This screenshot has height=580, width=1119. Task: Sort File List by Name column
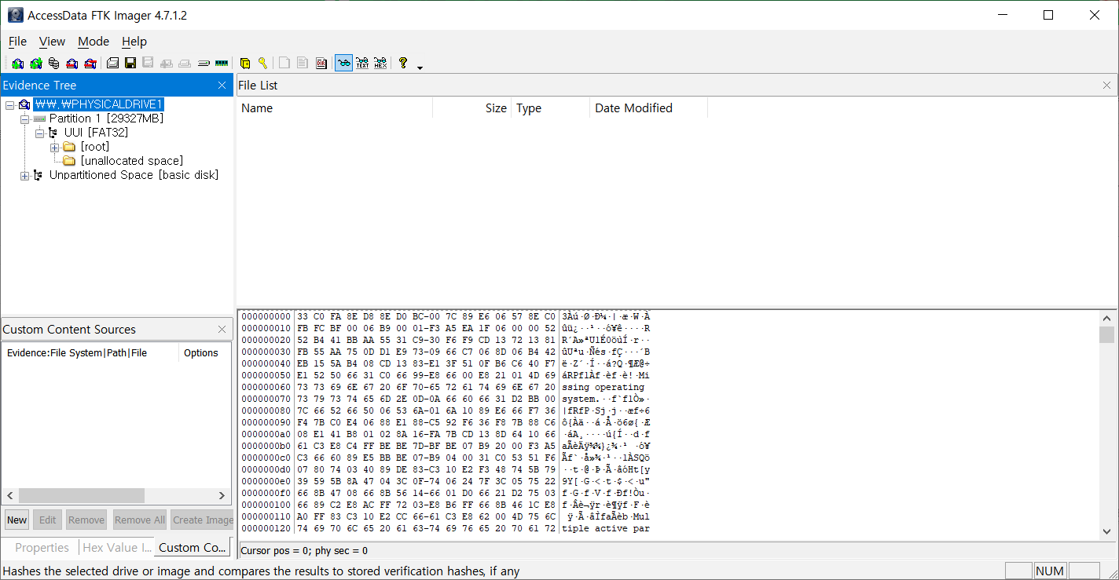coord(335,108)
